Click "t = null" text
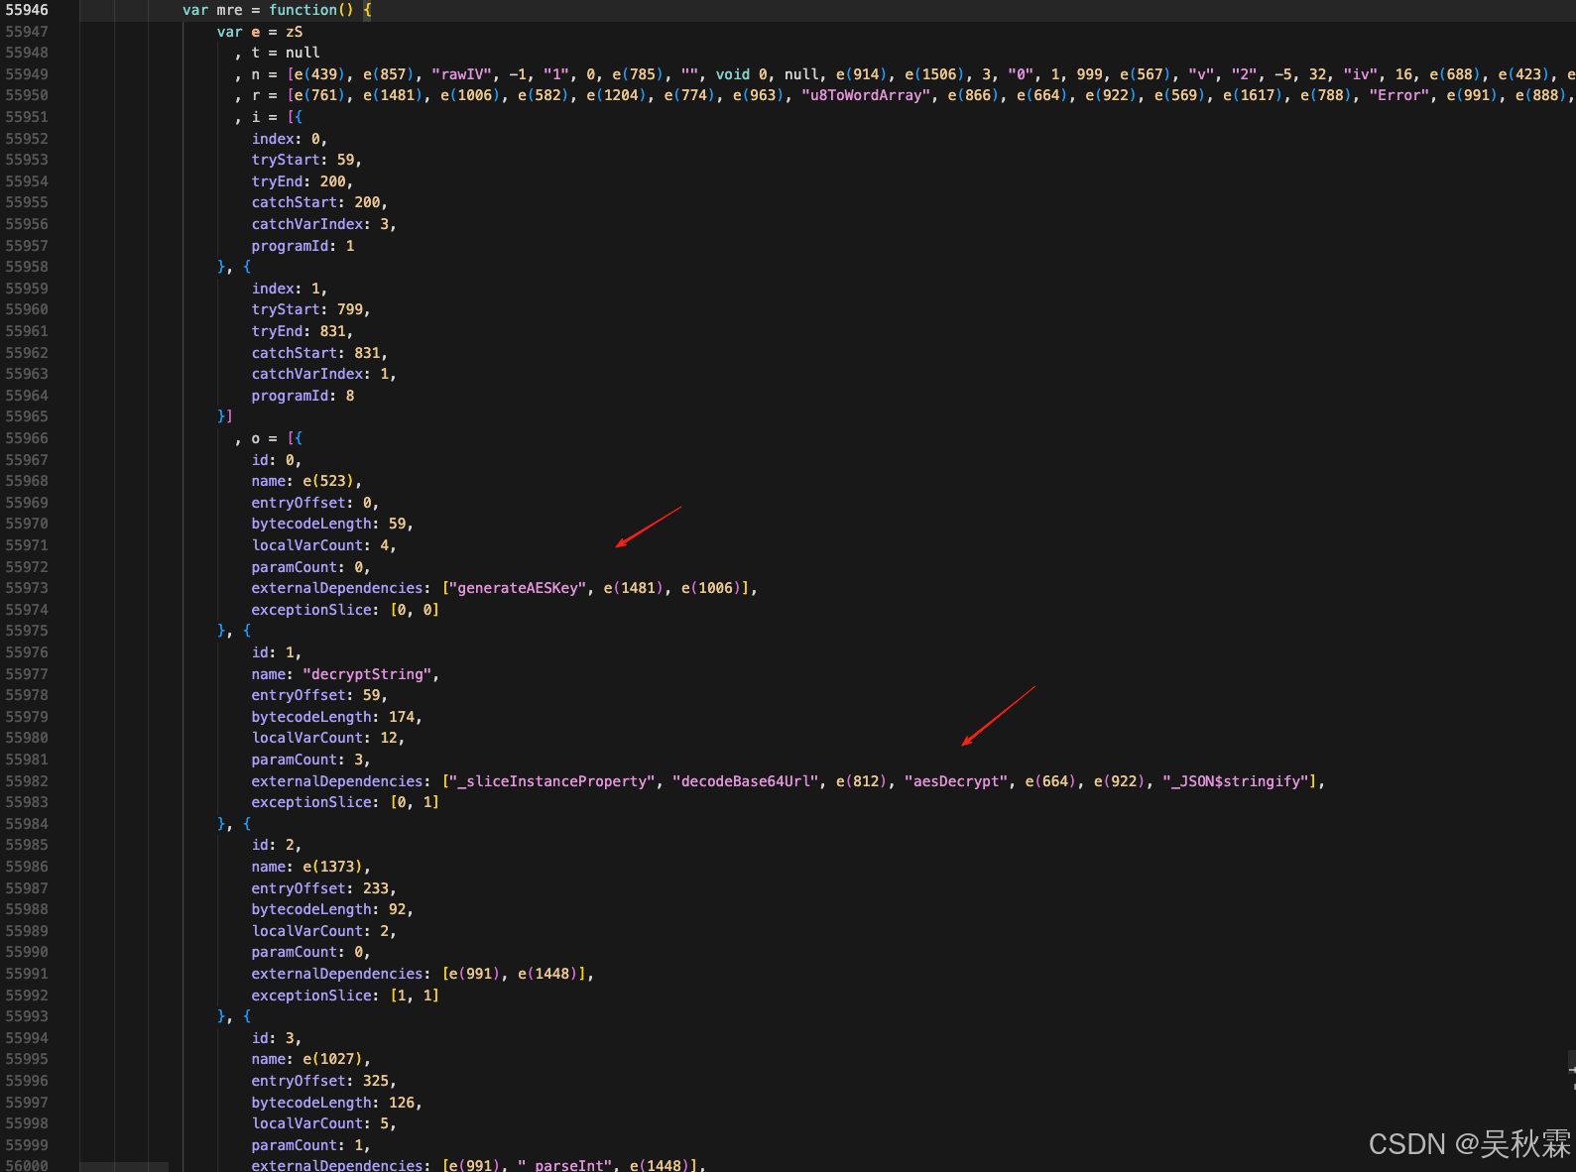 click(x=286, y=53)
